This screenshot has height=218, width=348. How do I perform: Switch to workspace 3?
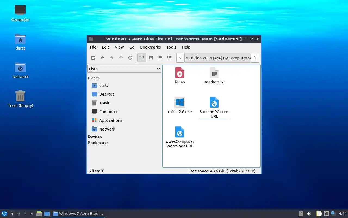click(25, 214)
